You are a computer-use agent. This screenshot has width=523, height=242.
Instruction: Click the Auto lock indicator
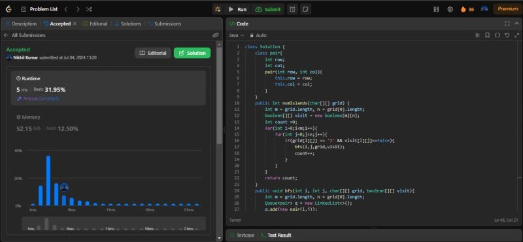coord(258,35)
